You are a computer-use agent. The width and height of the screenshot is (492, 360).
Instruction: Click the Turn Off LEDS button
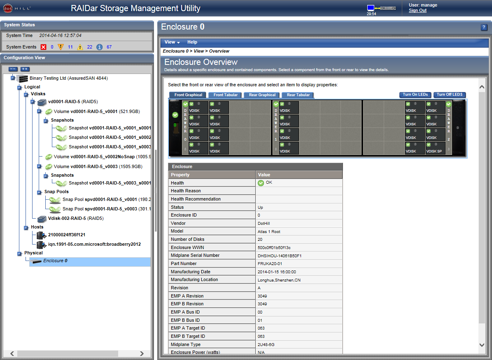tap(449, 95)
